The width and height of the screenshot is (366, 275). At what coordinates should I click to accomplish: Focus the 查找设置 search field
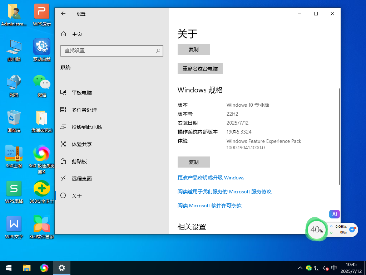[x=112, y=50]
